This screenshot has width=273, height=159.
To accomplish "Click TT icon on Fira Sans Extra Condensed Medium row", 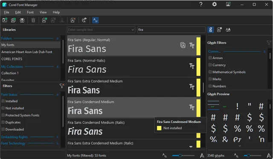I will tap(192, 87).
